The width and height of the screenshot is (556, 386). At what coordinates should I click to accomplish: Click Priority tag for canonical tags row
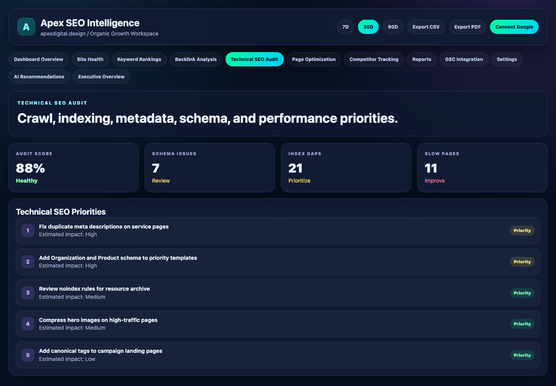click(522, 355)
